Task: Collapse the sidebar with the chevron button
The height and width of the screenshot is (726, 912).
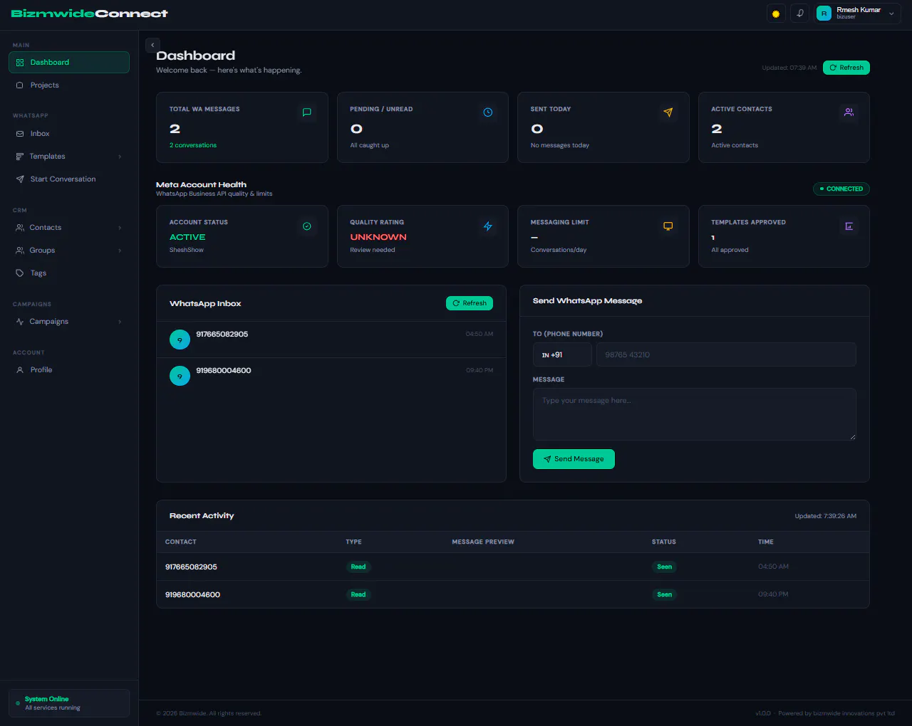Action: 152,45
